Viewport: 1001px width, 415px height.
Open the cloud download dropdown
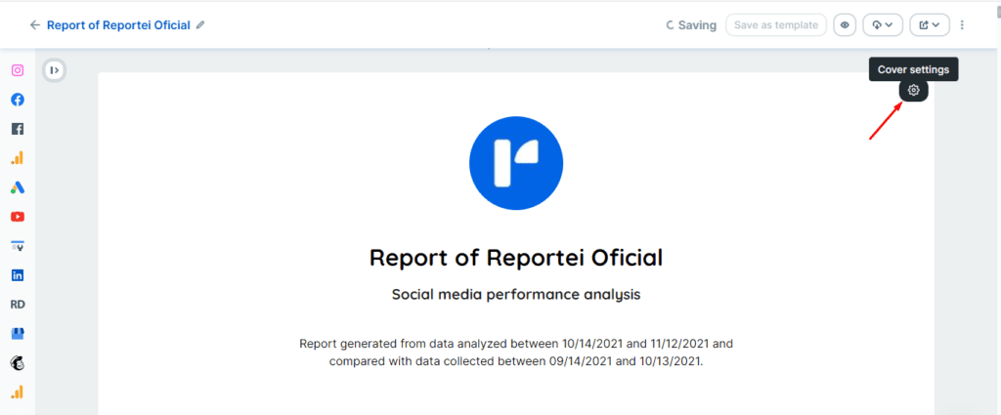883,25
